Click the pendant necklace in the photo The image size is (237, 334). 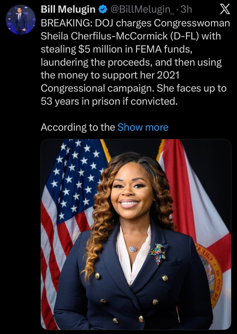tap(133, 249)
